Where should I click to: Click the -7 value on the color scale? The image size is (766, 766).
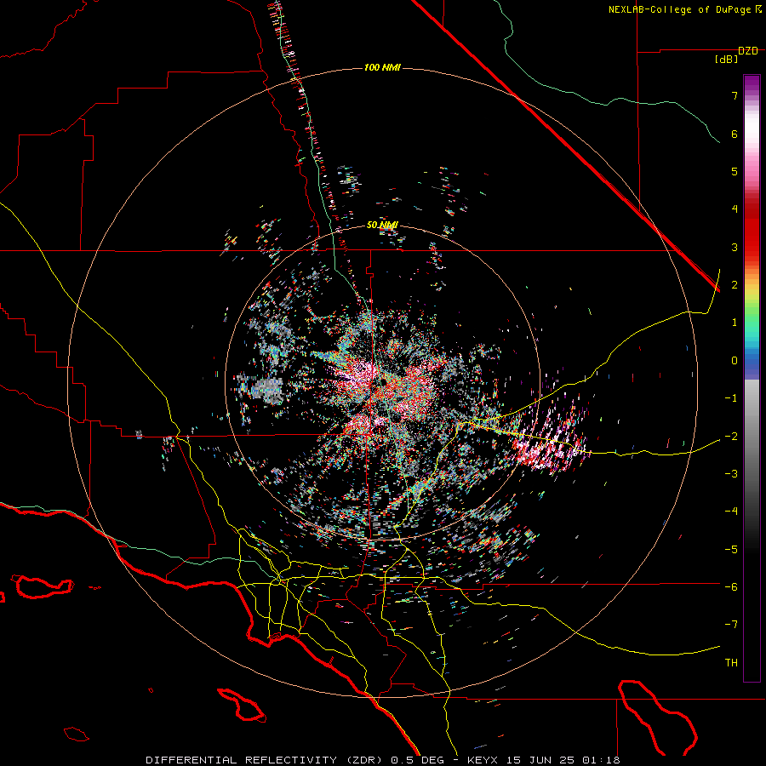click(x=731, y=625)
